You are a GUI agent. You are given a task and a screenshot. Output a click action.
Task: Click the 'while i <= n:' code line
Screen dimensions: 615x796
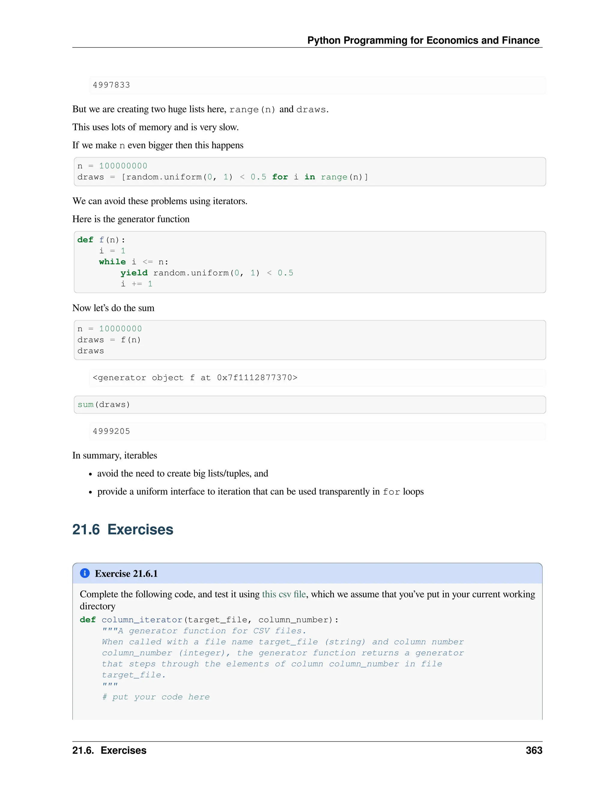[134, 262]
